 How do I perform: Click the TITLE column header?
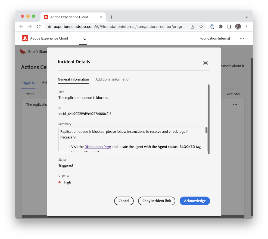tap(30, 94)
